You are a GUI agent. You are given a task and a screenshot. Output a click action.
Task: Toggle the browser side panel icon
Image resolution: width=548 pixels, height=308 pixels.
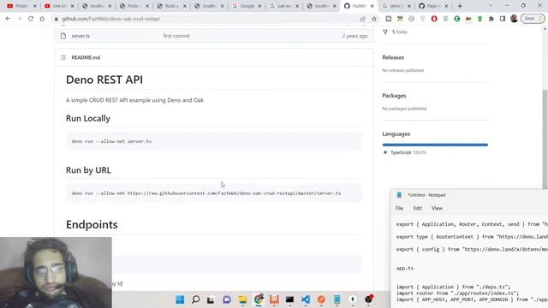[x=503, y=19]
